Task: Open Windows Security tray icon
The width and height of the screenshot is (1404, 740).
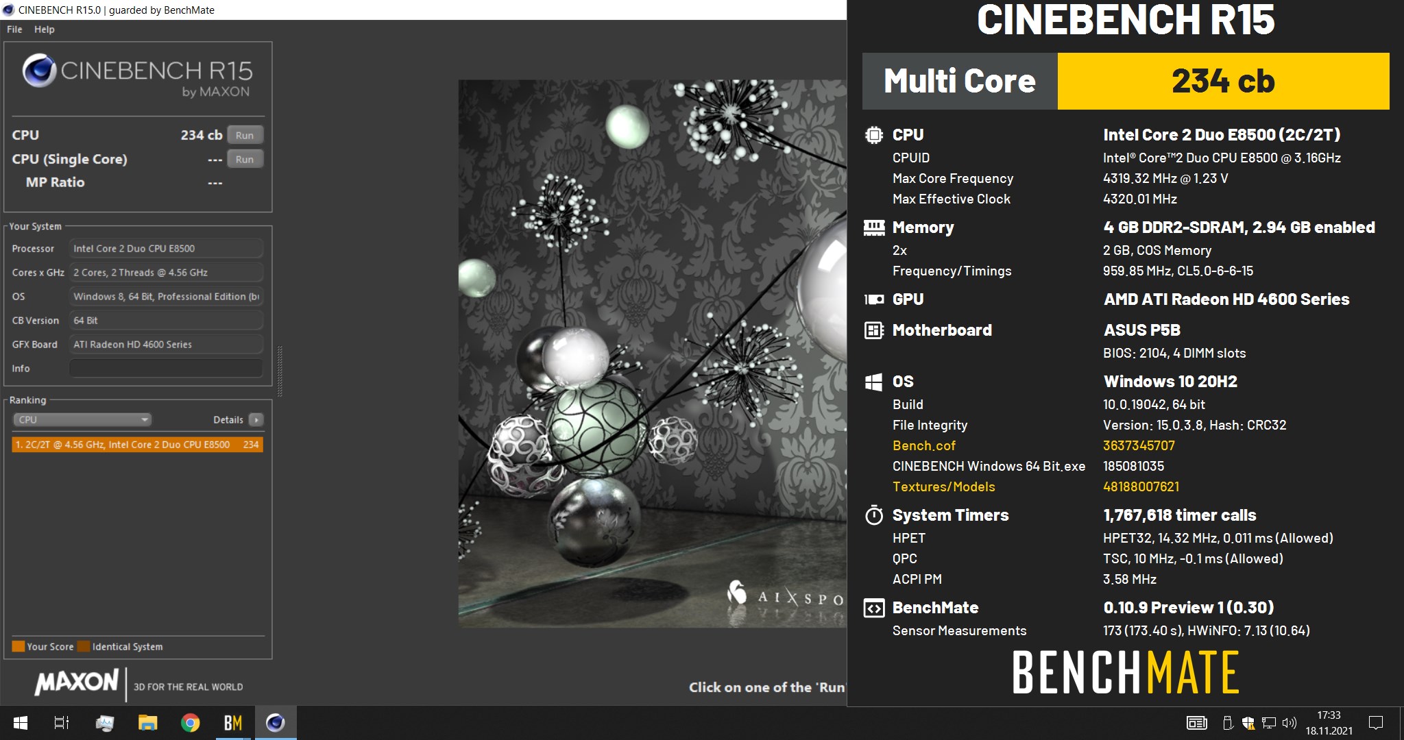Action: pos(1248,723)
